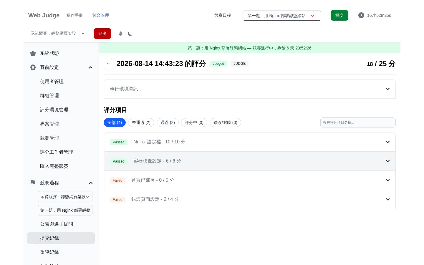Click the gear icon beside 賽前設定
The height and width of the screenshot is (265, 424).
coord(33,67)
